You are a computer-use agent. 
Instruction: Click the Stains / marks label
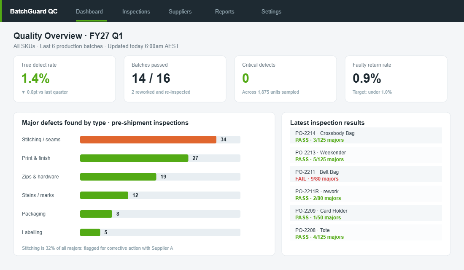[x=38, y=195]
